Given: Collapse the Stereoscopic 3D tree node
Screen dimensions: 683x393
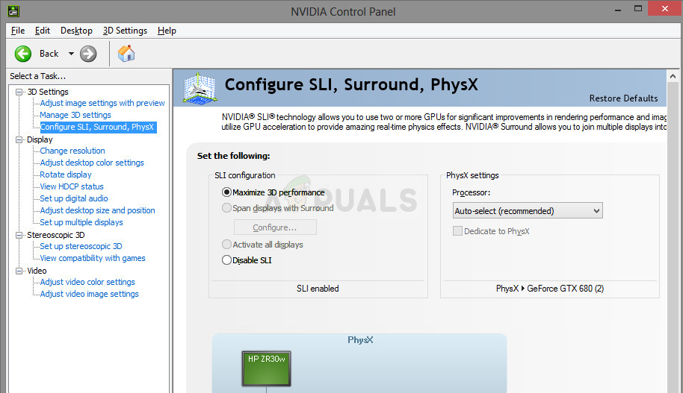Looking at the screenshot, I should click(x=19, y=235).
